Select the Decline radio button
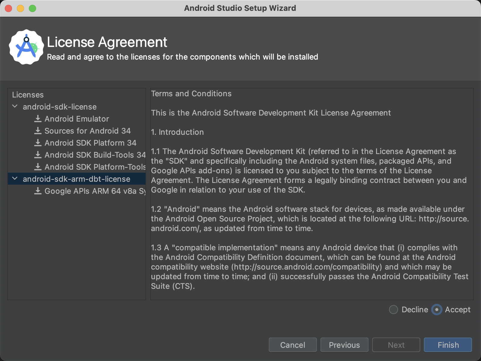This screenshot has width=481, height=361. (x=394, y=310)
